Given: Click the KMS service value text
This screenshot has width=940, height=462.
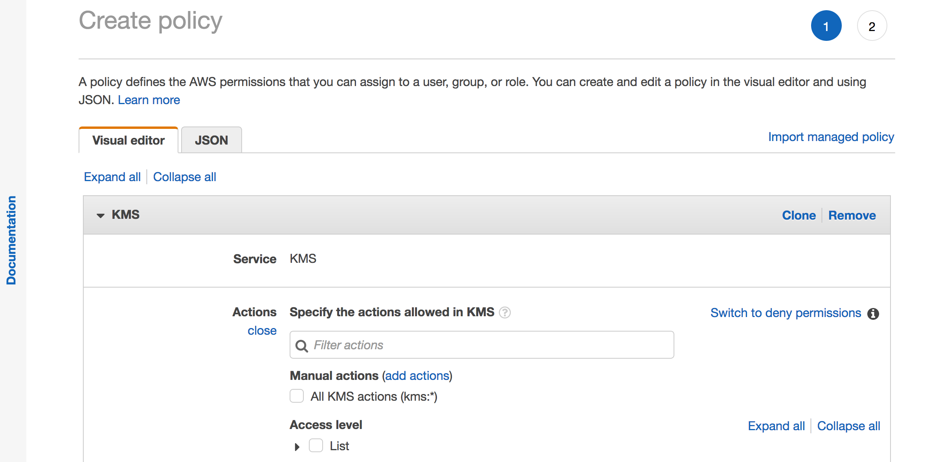Looking at the screenshot, I should coord(303,258).
